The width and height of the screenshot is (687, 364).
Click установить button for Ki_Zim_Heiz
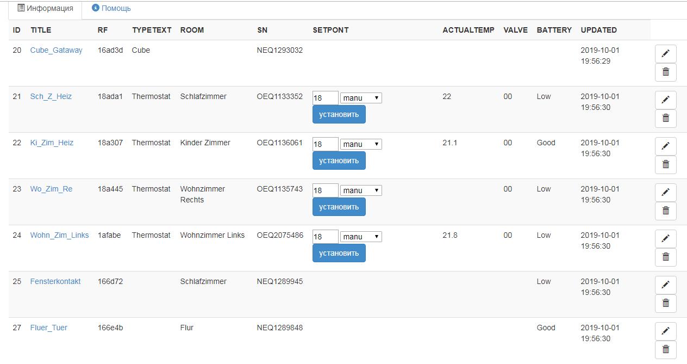click(339, 161)
